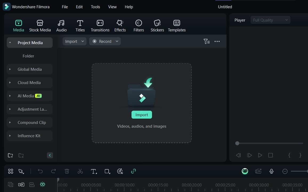Click the mark out bracket icon
The image size is (308, 192).
click(300, 155)
